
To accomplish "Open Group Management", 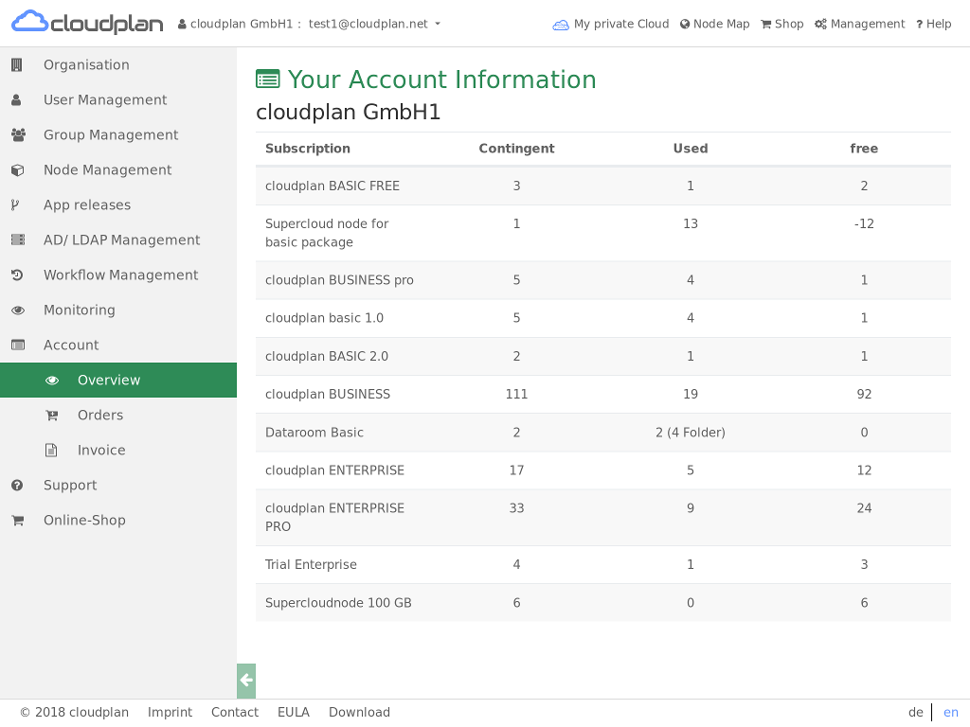I will coord(110,134).
